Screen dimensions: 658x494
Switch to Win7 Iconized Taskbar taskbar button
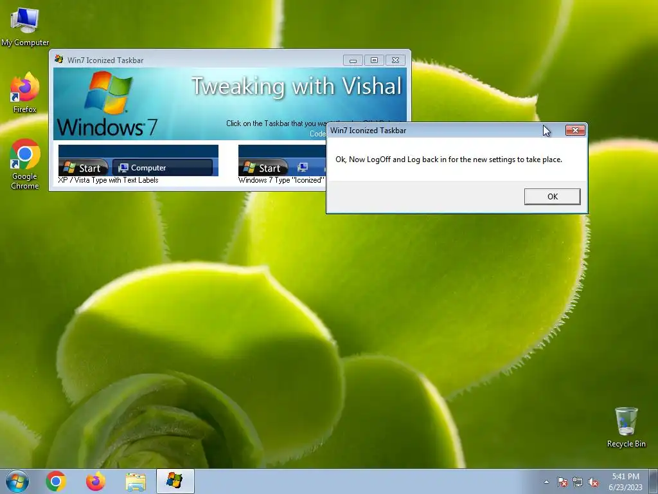175,481
